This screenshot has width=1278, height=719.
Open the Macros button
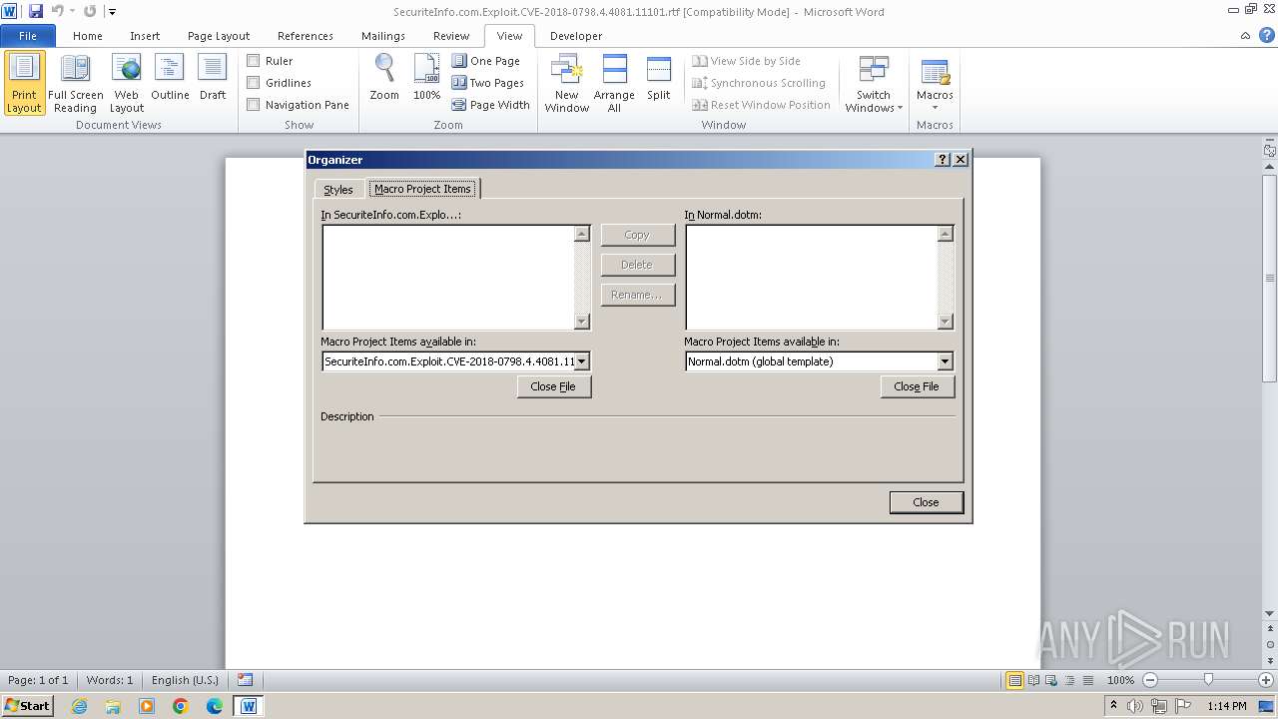tap(935, 84)
